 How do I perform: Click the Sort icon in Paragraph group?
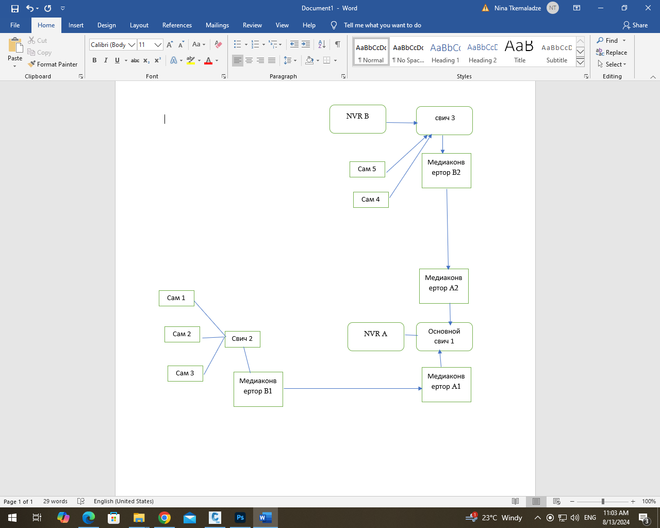click(322, 44)
